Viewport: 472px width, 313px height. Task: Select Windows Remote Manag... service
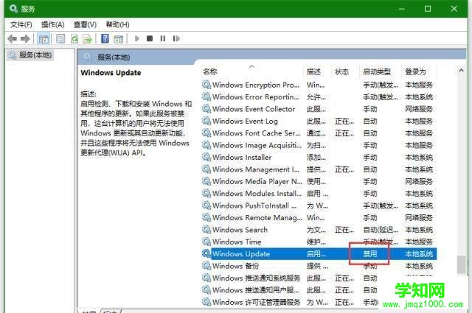257,217
